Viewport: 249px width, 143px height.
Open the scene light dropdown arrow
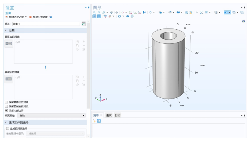123,16
